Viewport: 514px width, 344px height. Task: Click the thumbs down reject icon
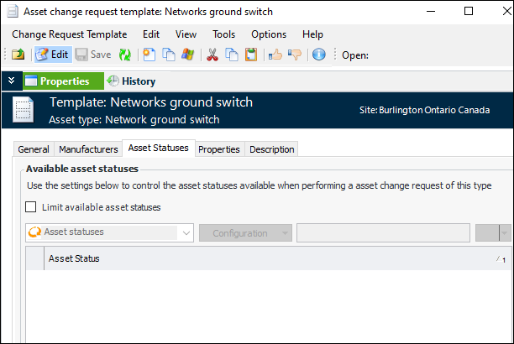294,55
